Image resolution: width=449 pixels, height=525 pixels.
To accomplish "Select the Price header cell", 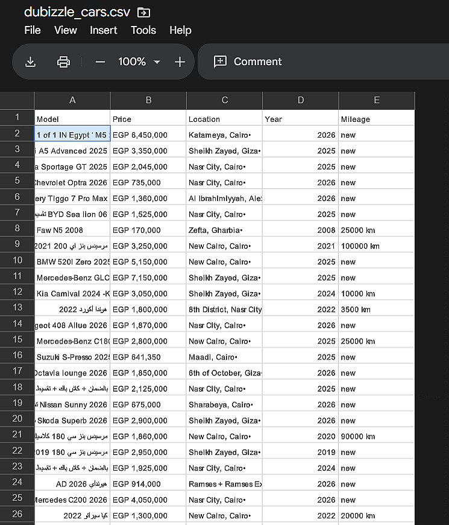I will click(148, 119).
